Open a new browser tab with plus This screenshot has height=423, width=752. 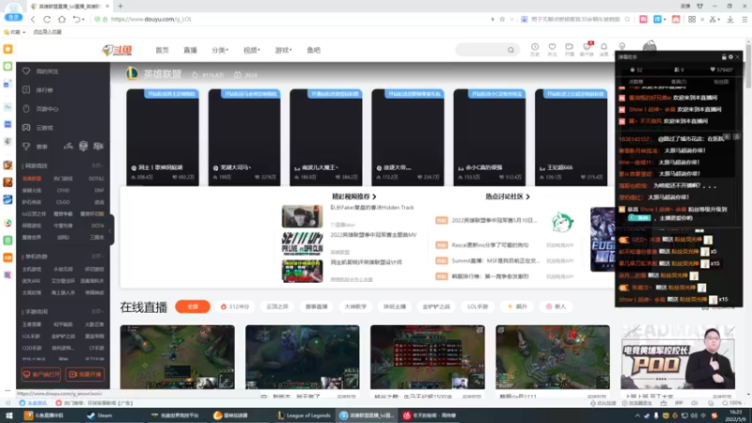point(120,7)
